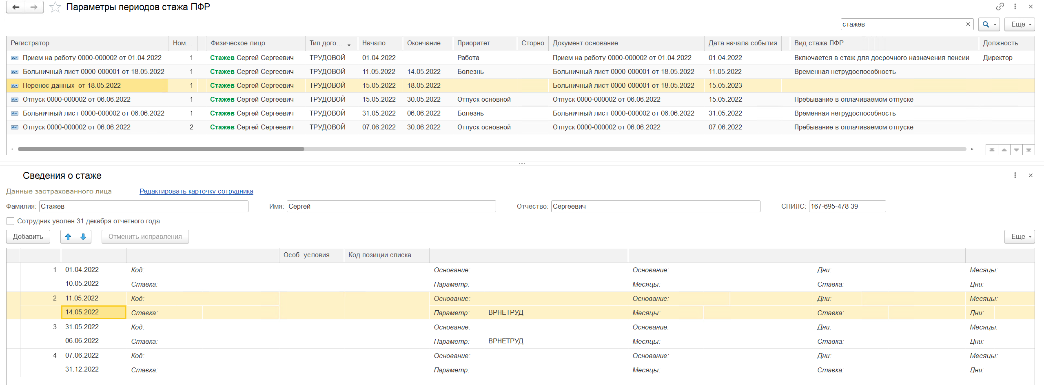1044x385 pixels.
Task: Click record icon of 'Отпуск' row number 2
Action: pos(15,127)
